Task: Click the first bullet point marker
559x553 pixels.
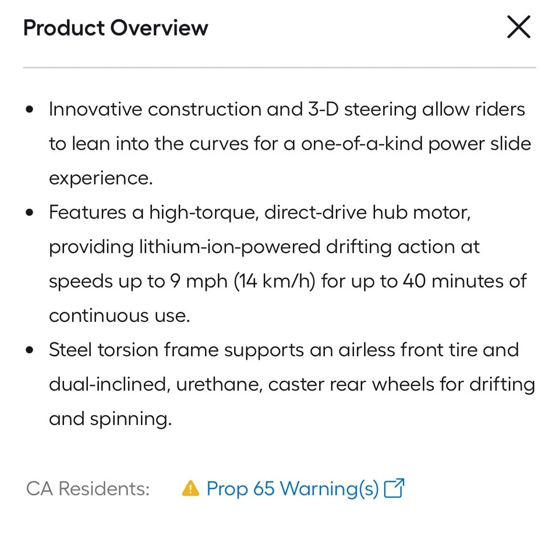Action: [x=30, y=109]
